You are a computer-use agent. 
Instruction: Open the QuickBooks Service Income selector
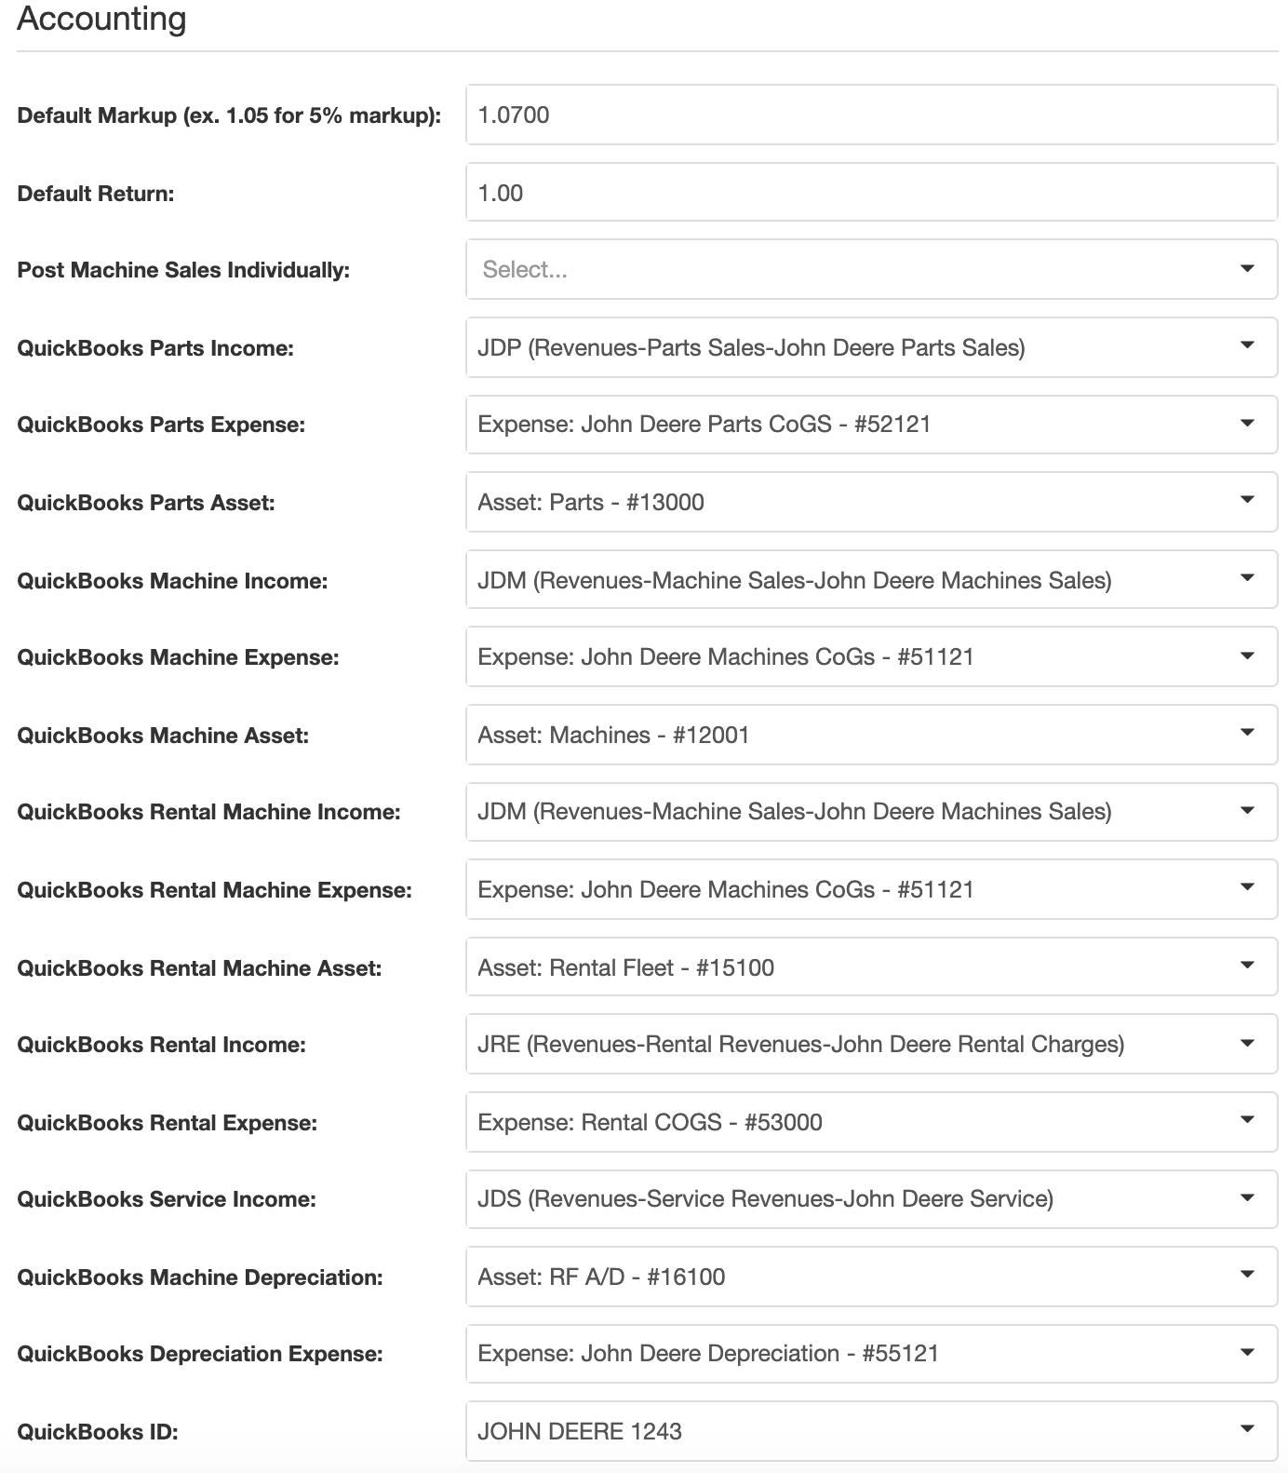(x=871, y=1199)
